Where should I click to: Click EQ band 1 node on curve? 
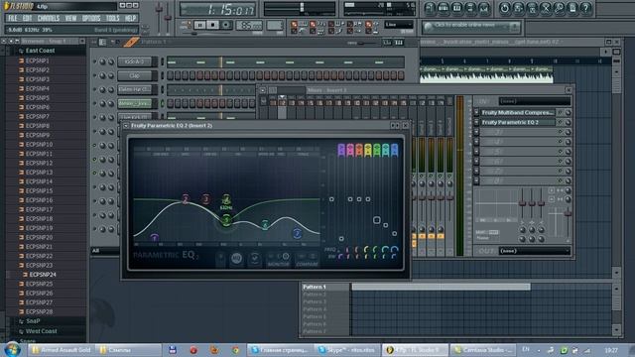point(154,238)
